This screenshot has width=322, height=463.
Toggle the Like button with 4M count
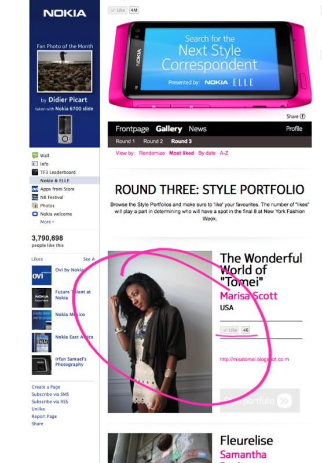118,10
